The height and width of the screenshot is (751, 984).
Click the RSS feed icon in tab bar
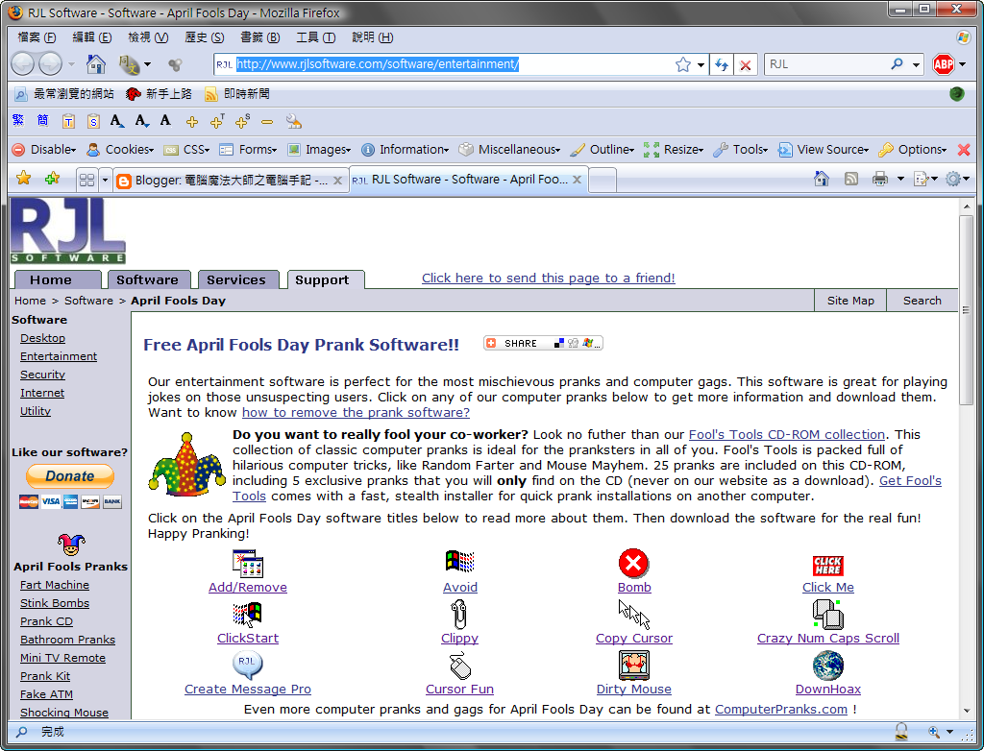point(851,180)
